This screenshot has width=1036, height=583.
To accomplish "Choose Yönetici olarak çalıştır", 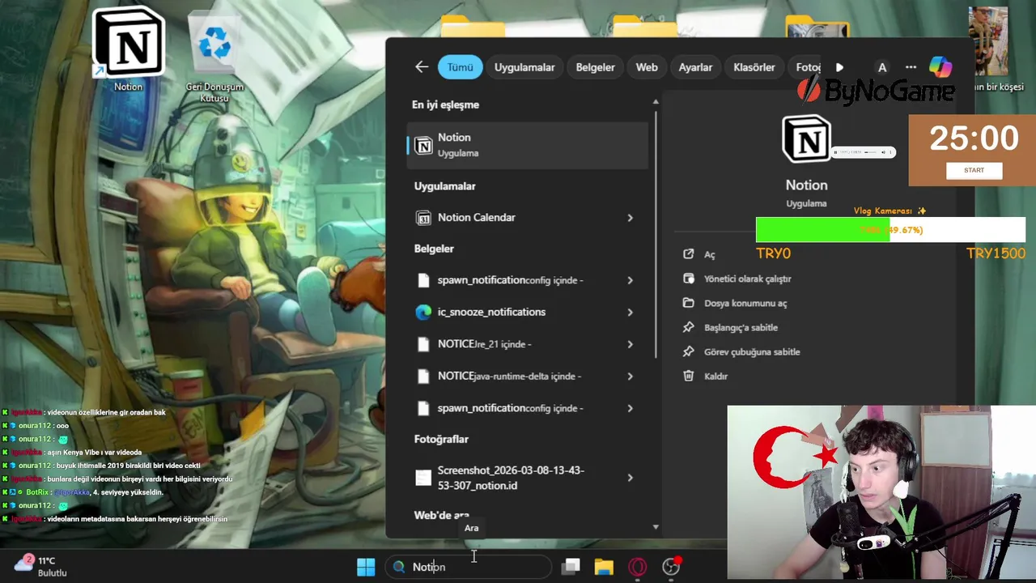I will [747, 279].
